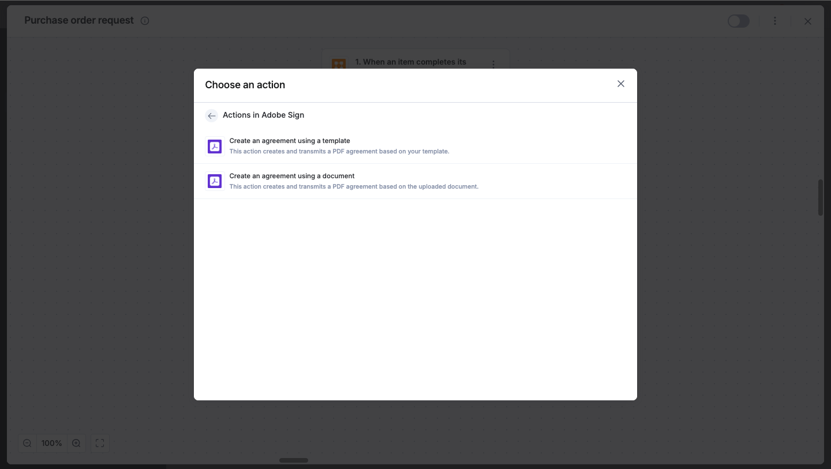831x469 pixels.
Task: Click Adobe Sign icon for template agreement
Action: point(215,147)
